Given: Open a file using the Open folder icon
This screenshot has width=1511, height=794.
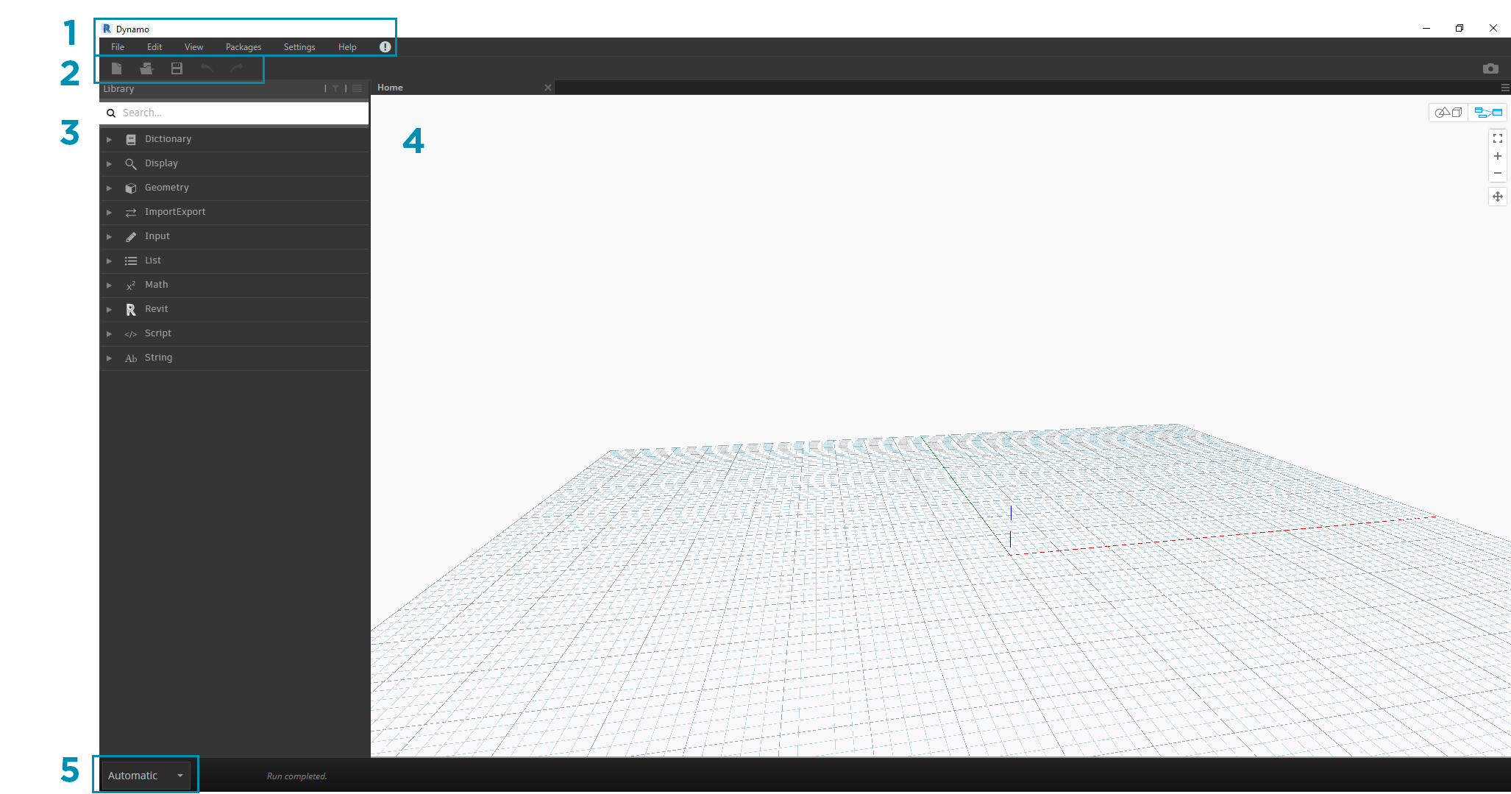Looking at the screenshot, I should pyautogui.click(x=146, y=68).
